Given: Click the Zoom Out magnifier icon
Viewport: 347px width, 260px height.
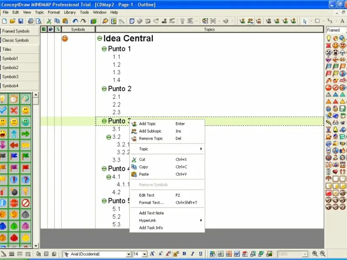Looking at the screenshot, I should pos(323,254).
